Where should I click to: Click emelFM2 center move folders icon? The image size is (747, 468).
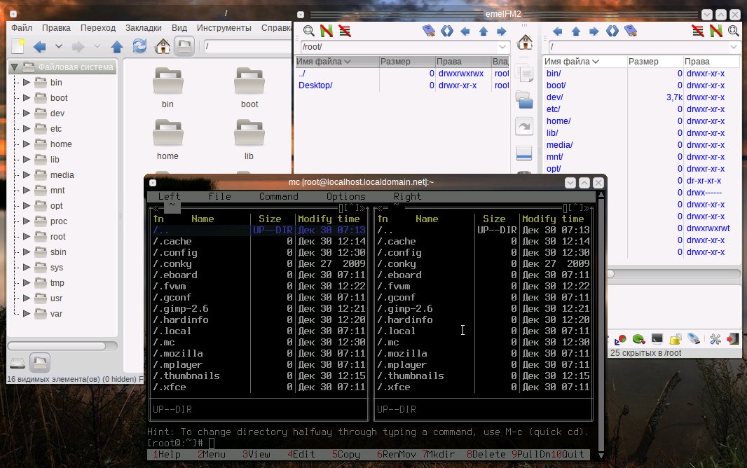(525, 100)
